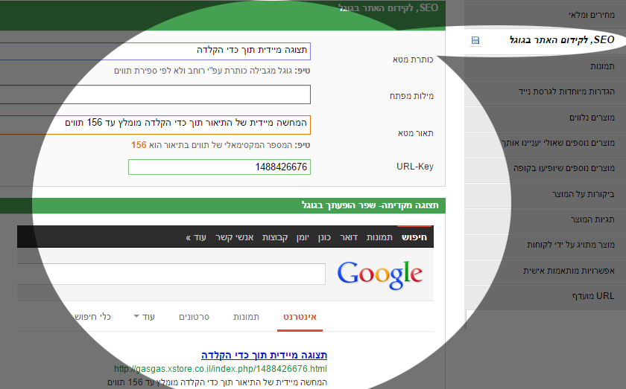Viewport: 626px width, 389px height.
Task: Select חיפוש in Google top bar
Action: (414, 237)
